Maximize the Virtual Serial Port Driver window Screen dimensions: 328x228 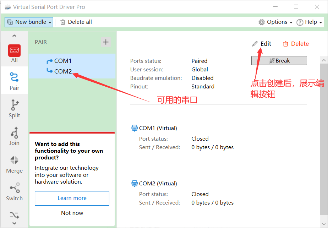pyautogui.click(x=296, y=7)
